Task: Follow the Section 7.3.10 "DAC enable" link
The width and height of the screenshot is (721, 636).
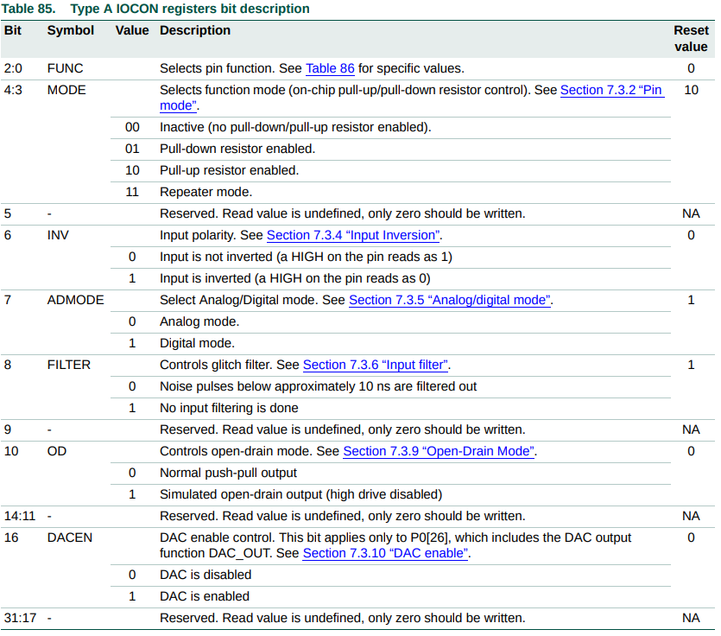Action: coord(385,554)
